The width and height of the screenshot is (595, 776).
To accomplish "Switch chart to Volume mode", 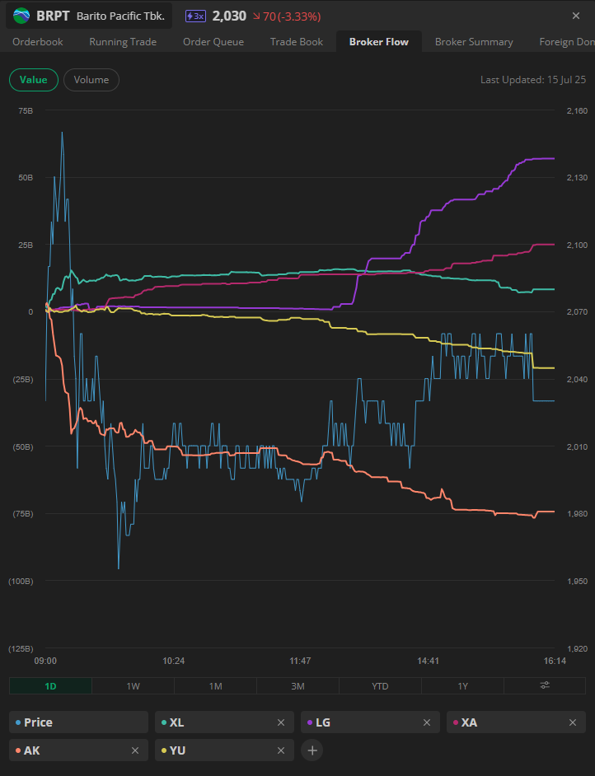I will coord(91,80).
